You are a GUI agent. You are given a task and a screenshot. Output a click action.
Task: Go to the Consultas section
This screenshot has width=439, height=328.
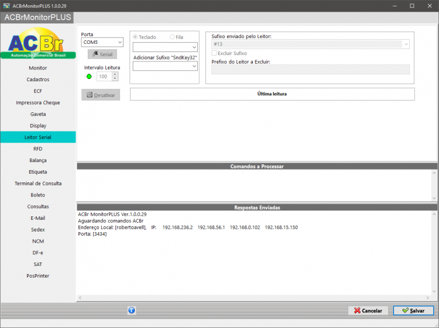click(x=38, y=206)
